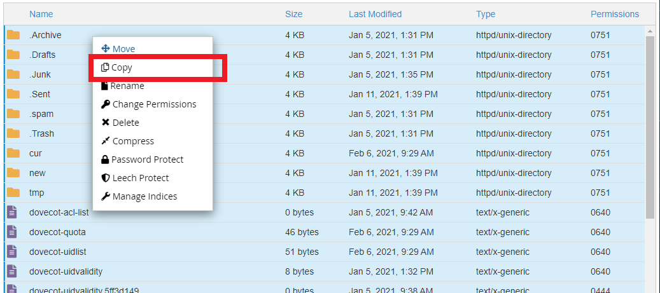Click the wrench icon for Manage Indices
This screenshot has height=293, width=660.
pos(106,196)
